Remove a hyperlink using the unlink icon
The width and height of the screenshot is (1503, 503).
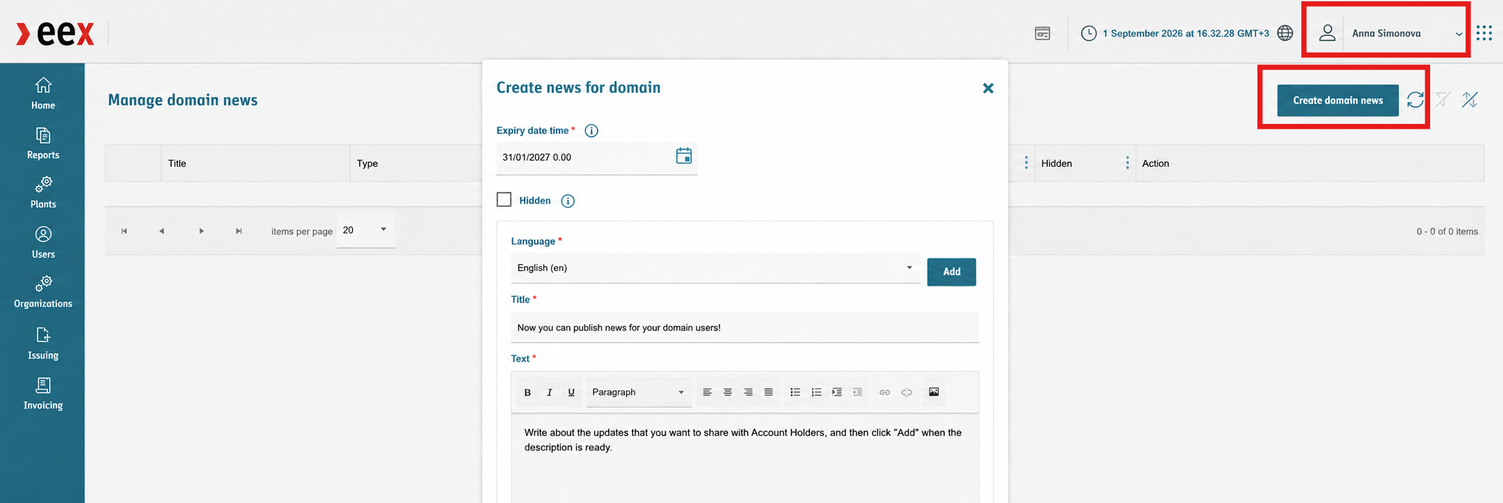[x=907, y=392]
